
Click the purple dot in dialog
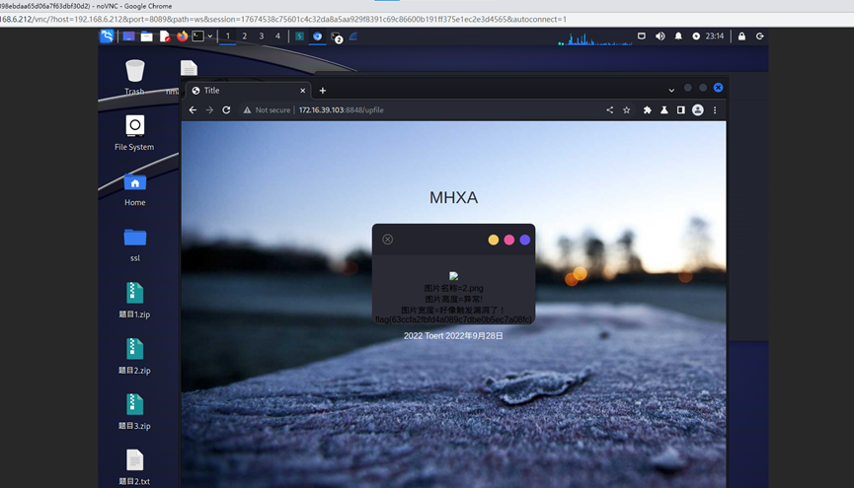[525, 240]
